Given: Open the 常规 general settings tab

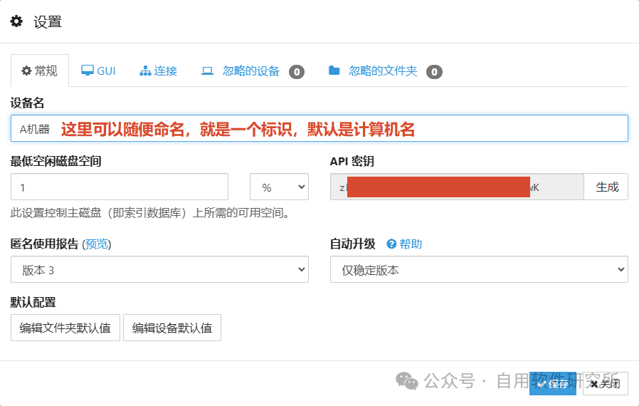Looking at the screenshot, I should coord(40,71).
